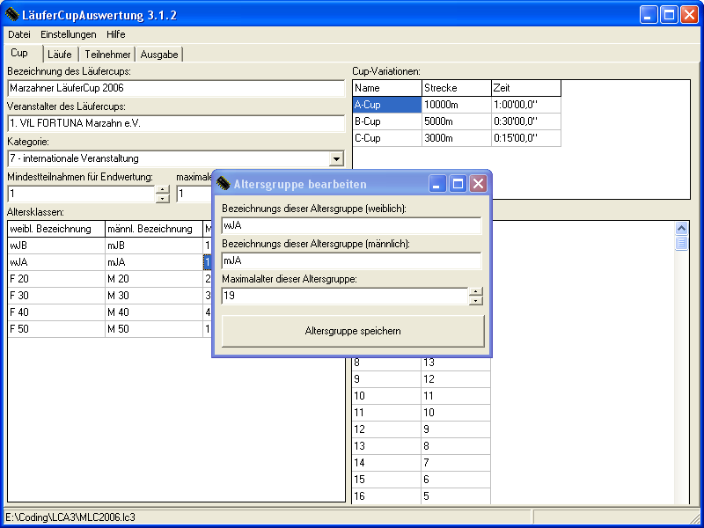Select the M 30 cell

154,296
